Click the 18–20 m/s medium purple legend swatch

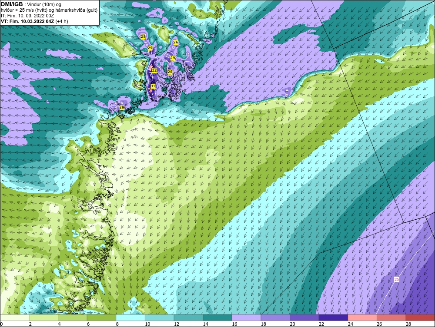coord(275,317)
